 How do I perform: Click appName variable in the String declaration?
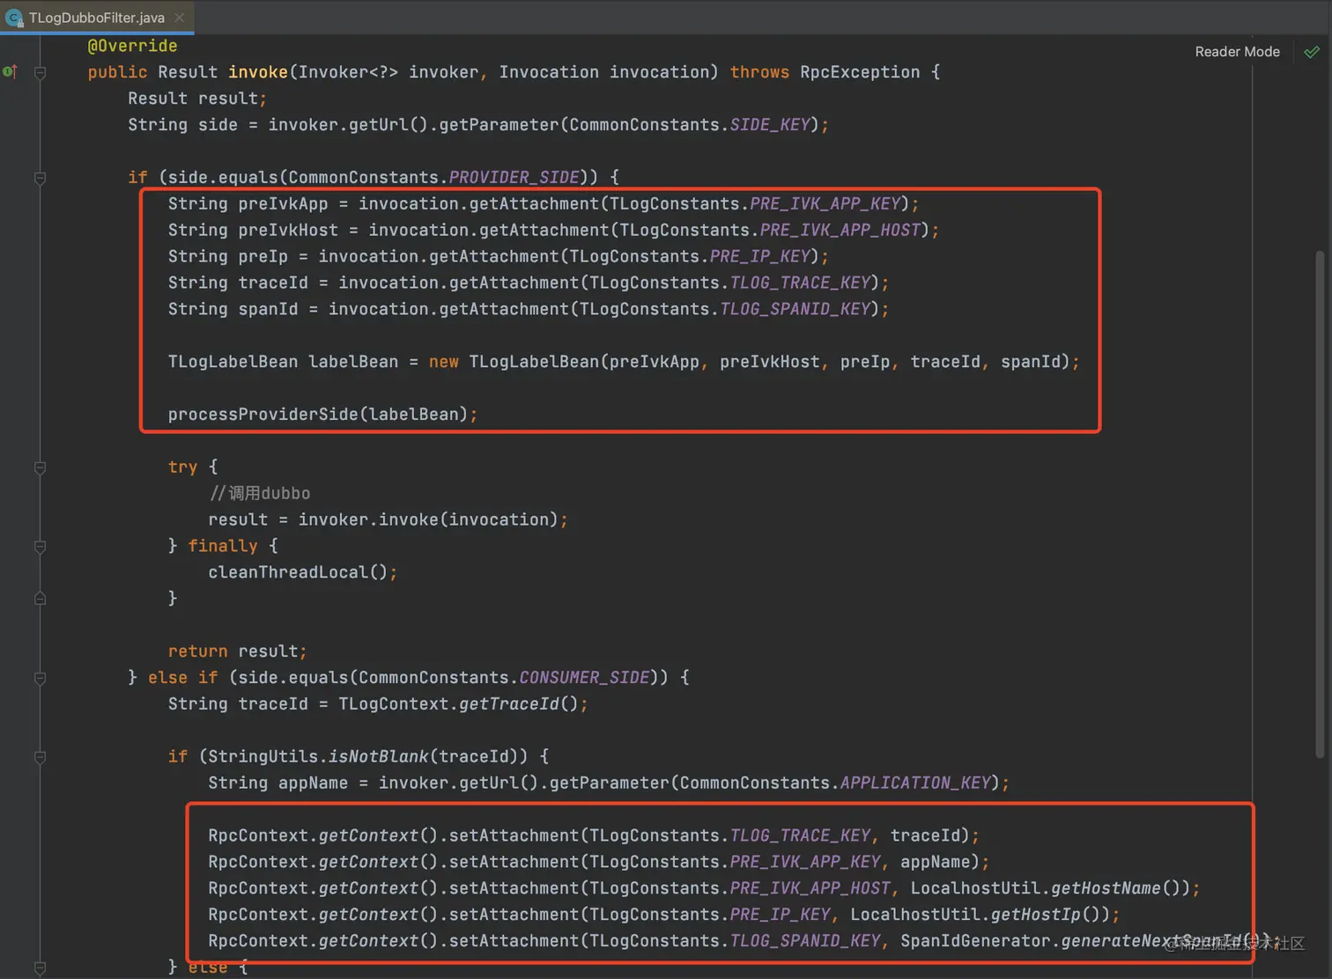pos(313,783)
